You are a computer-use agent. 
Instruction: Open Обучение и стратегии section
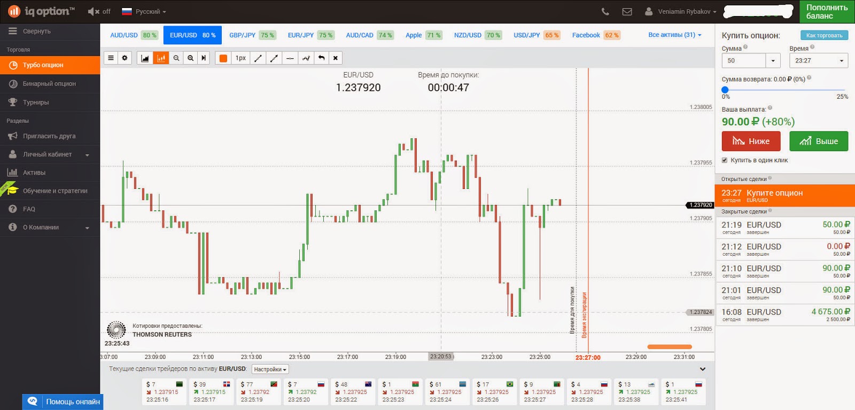pos(50,191)
